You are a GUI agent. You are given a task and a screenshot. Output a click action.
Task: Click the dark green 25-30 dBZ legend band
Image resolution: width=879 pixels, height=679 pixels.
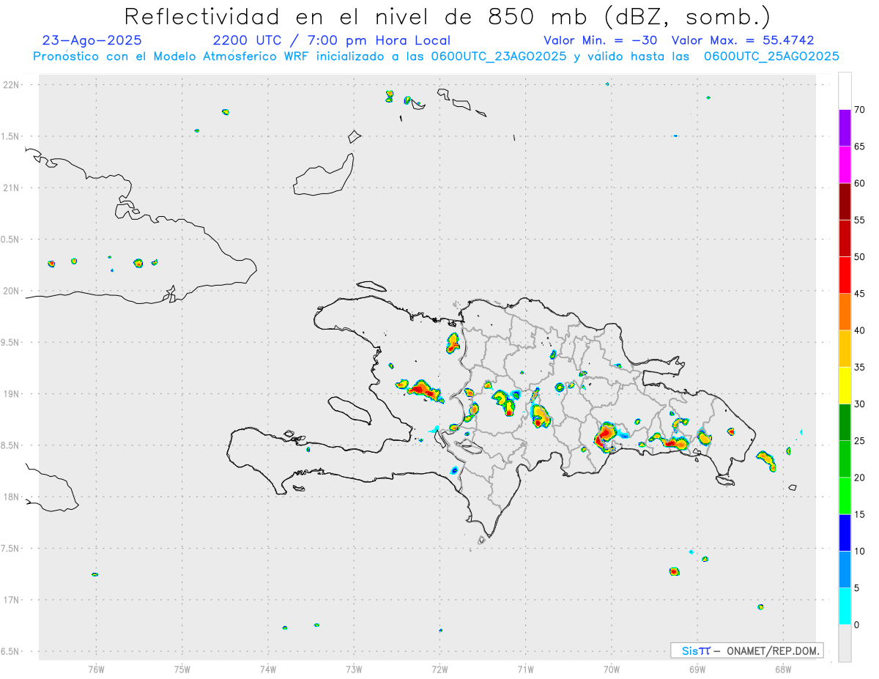pyautogui.click(x=845, y=423)
